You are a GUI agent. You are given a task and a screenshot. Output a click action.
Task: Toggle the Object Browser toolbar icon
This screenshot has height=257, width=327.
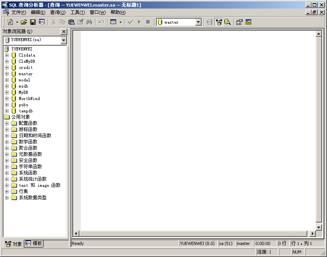[219, 22]
